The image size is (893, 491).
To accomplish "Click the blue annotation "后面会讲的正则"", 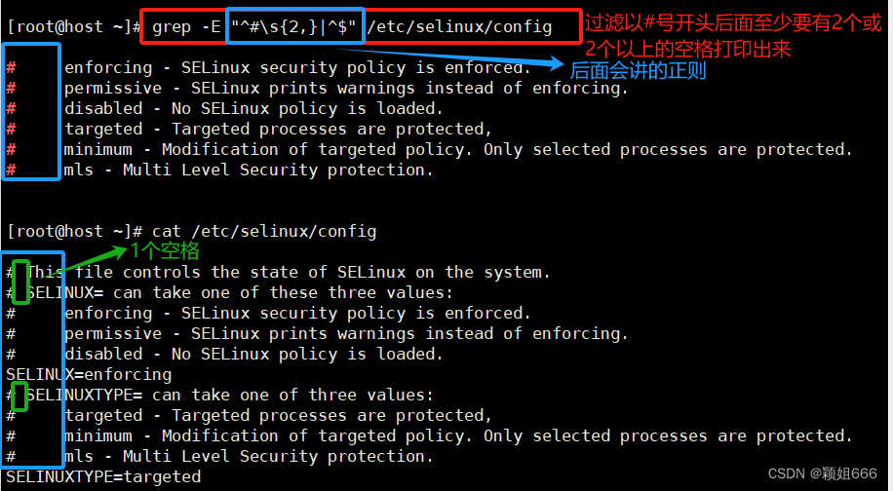I will 638,70.
